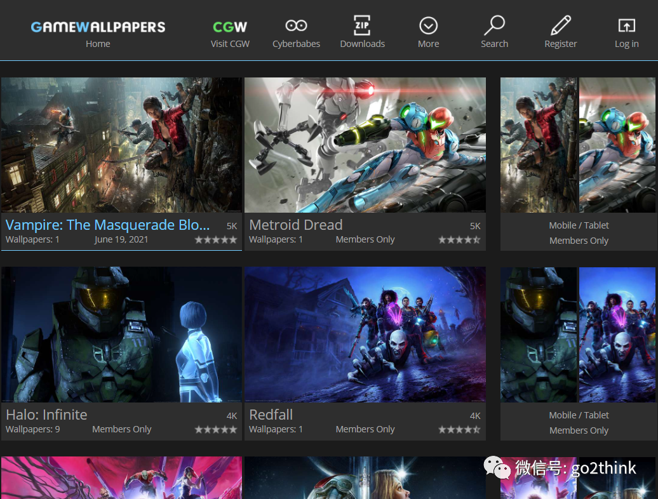
Task: Open the Metroid Dread mobile wallpaper thumbnail
Action: tap(617, 145)
